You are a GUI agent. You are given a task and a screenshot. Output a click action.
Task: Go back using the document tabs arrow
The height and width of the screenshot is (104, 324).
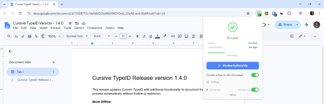click(10, 51)
